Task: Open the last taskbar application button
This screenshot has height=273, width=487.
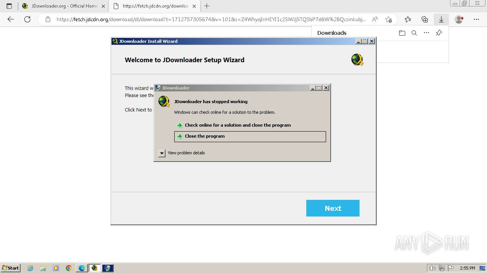Action: pyautogui.click(x=108, y=268)
